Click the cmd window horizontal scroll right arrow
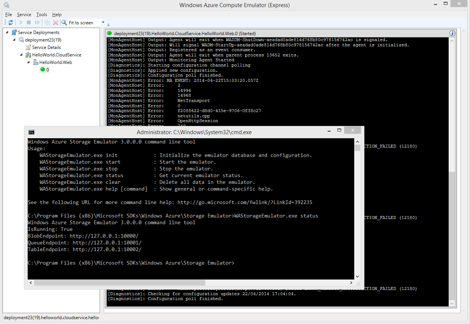This screenshot has height=324, width=470. coord(351,283)
